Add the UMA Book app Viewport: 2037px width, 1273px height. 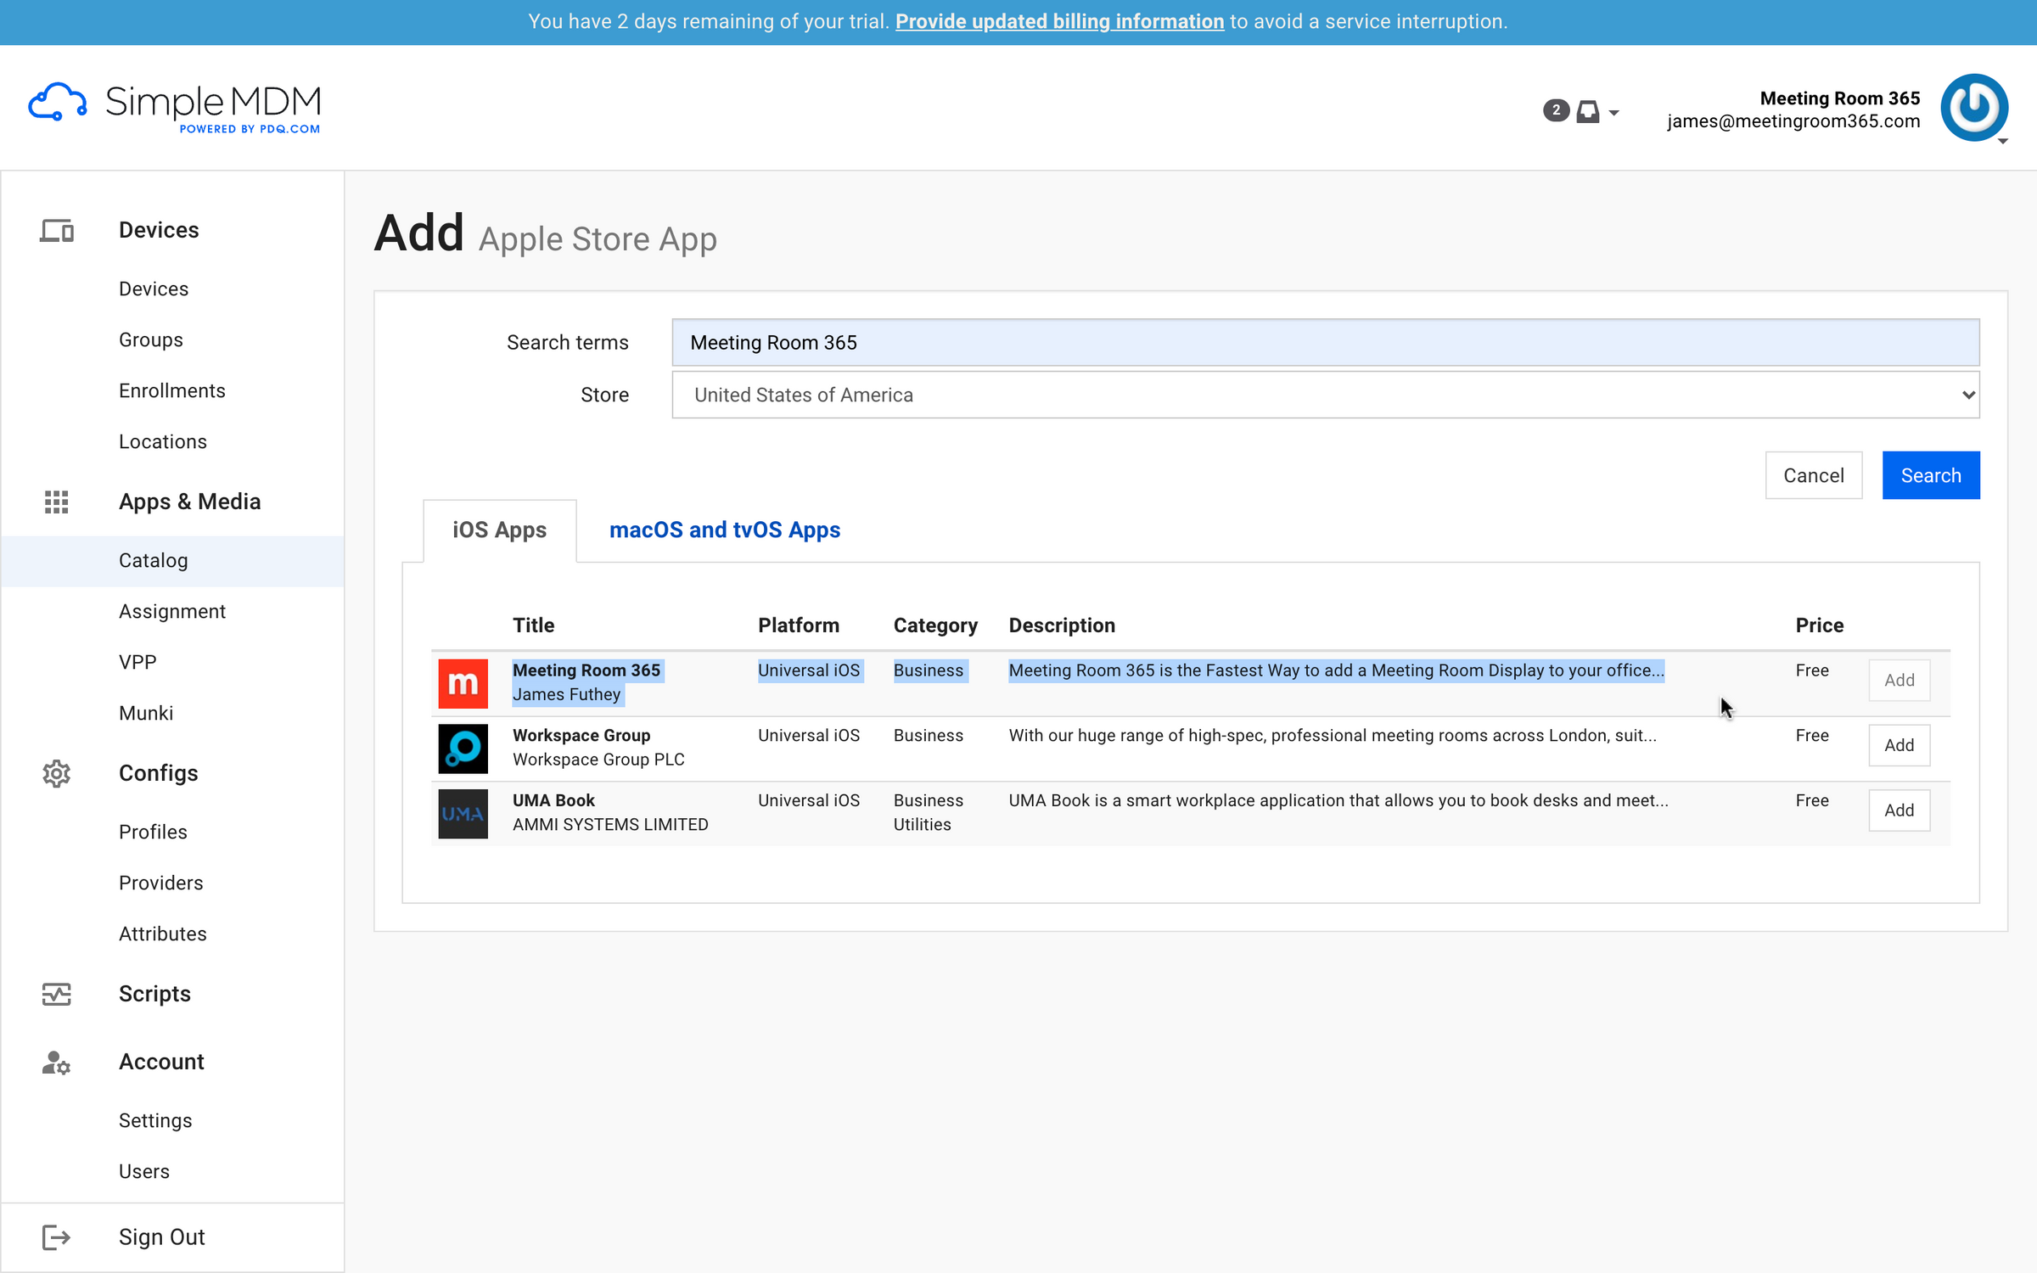[x=1900, y=810]
